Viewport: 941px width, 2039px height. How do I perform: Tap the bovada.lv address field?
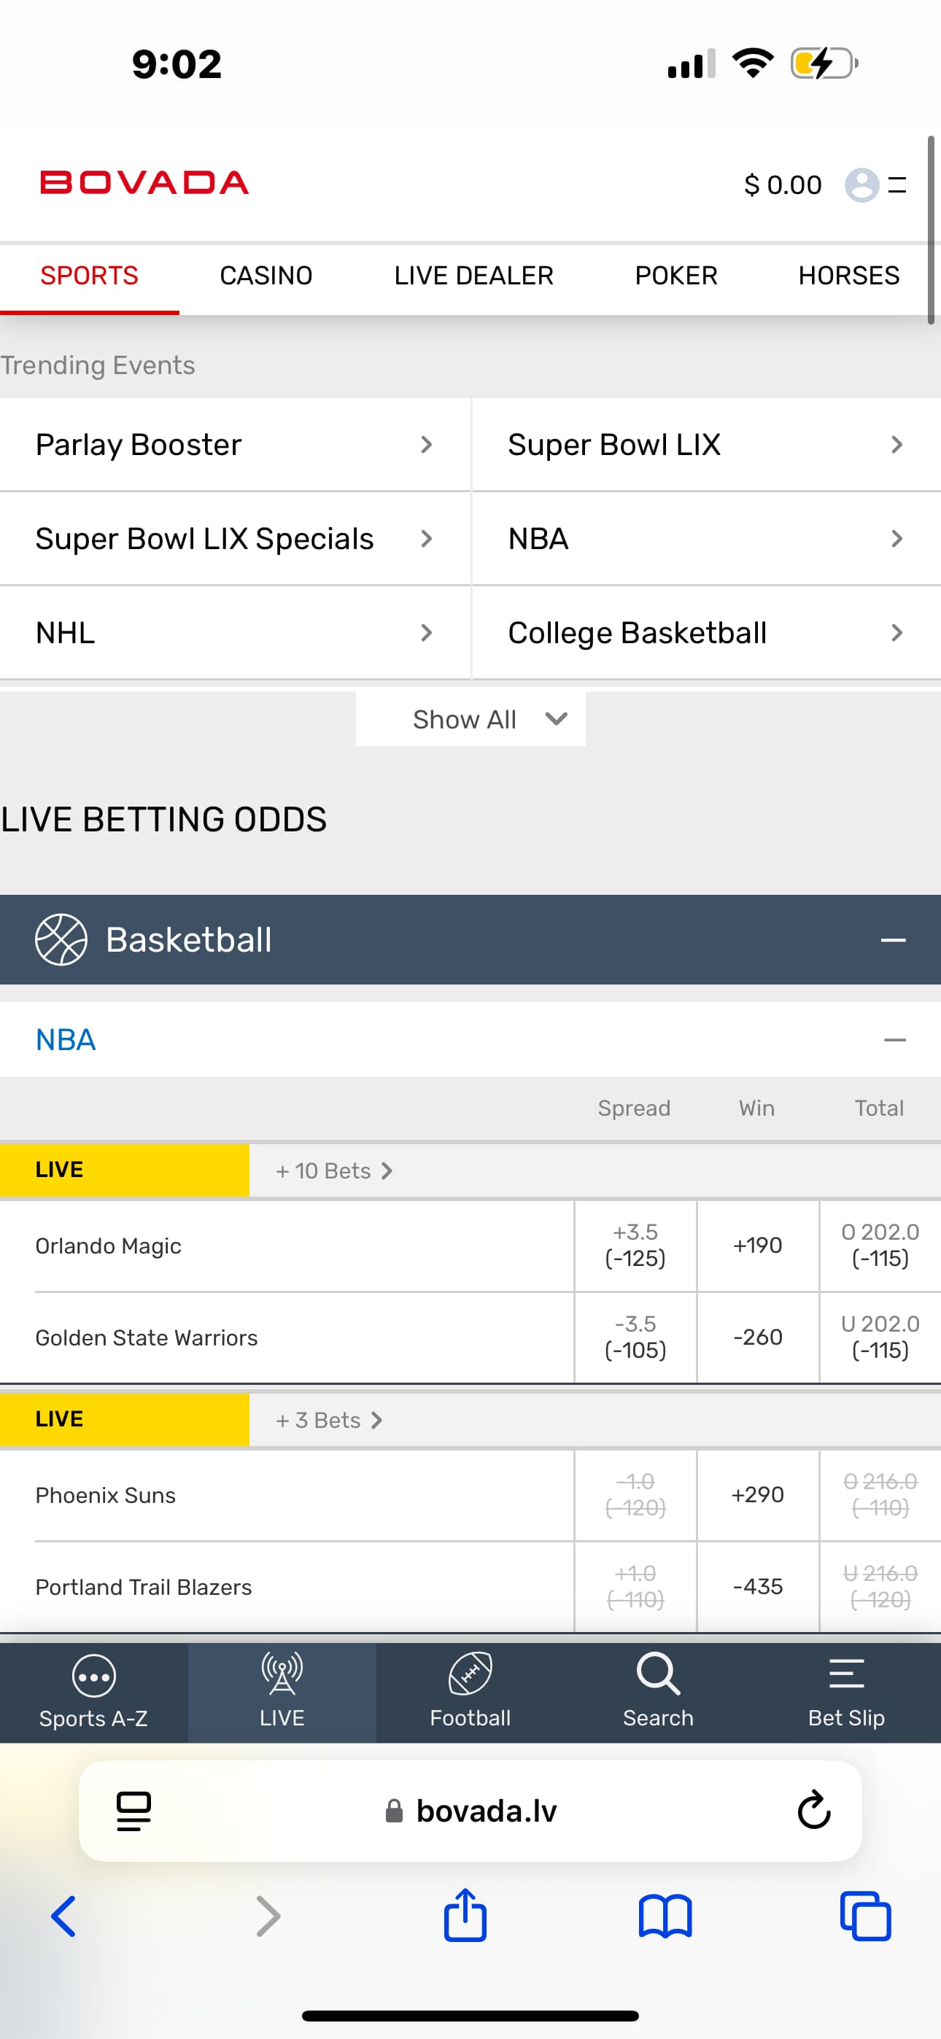pos(485,1811)
